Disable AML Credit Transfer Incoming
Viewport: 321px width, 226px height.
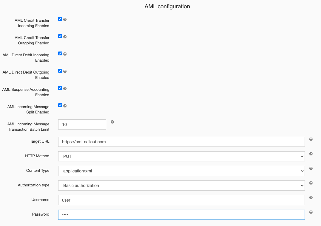[60, 19]
